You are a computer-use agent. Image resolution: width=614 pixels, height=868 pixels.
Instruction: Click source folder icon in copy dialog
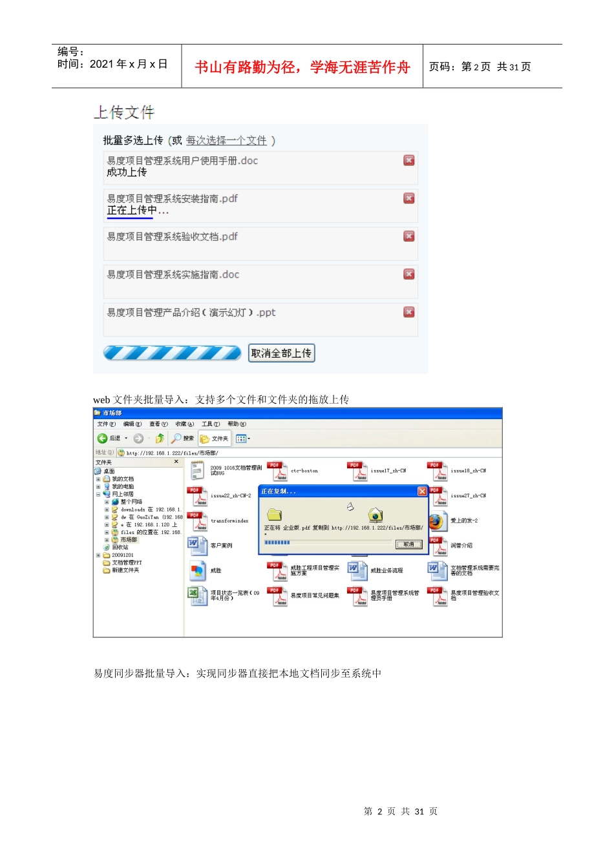click(x=275, y=515)
